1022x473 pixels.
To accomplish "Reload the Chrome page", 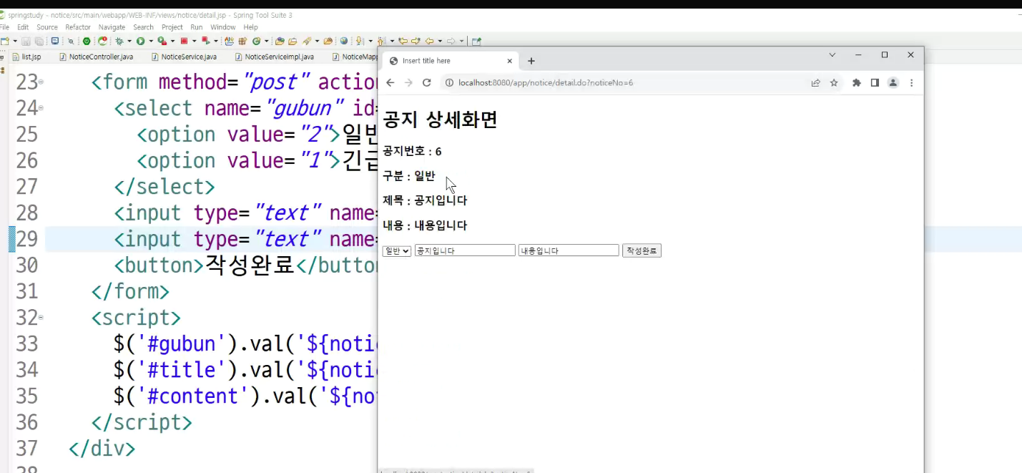I will click(427, 83).
